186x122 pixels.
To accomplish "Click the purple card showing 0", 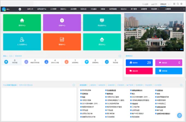I will (168, 63).
